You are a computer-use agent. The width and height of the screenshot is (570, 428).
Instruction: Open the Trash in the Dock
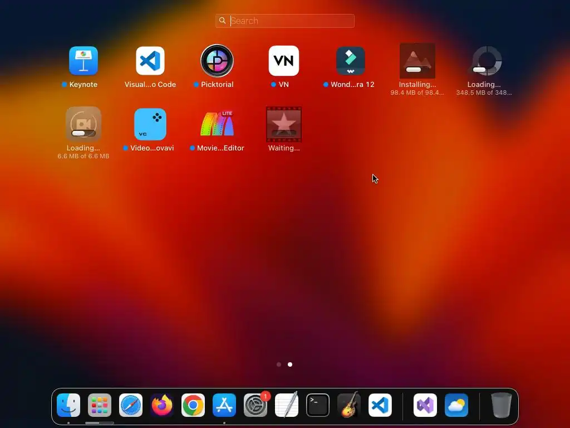(502, 405)
